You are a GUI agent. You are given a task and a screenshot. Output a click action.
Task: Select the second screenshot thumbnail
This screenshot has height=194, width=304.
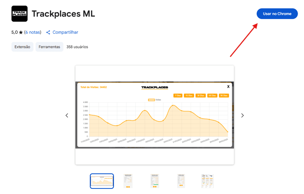click(x=128, y=181)
